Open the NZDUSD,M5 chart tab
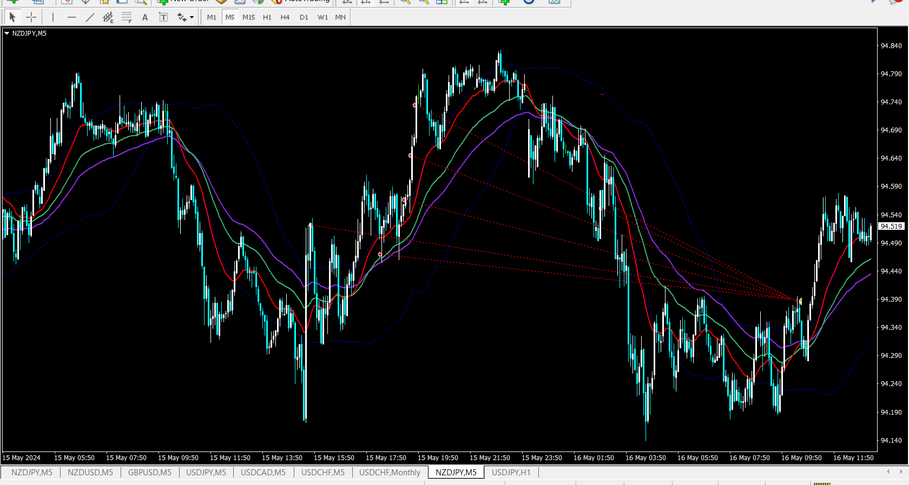The width and height of the screenshot is (909, 485). [x=90, y=473]
